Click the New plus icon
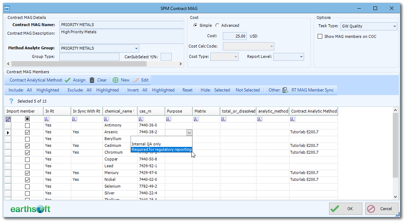406x223 pixels. 115,80
